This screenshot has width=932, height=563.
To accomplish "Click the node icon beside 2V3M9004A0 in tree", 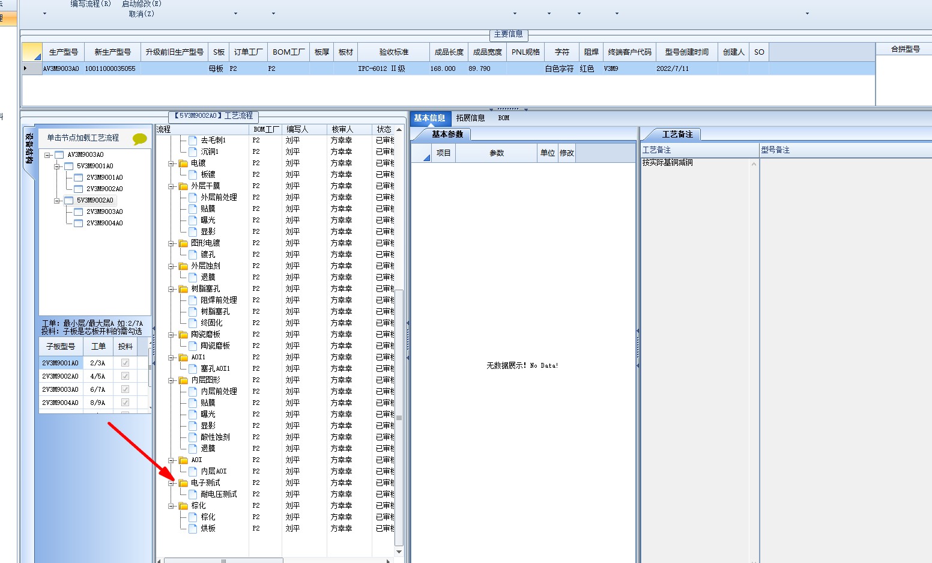I will tap(78, 224).
